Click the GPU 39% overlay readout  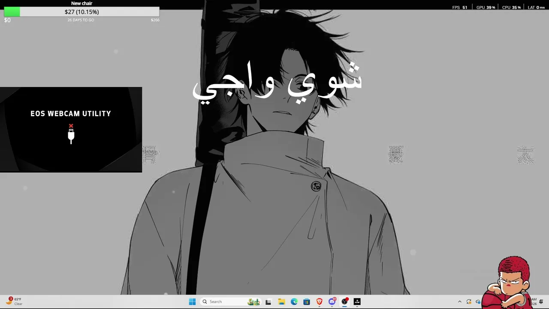click(486, 7)
